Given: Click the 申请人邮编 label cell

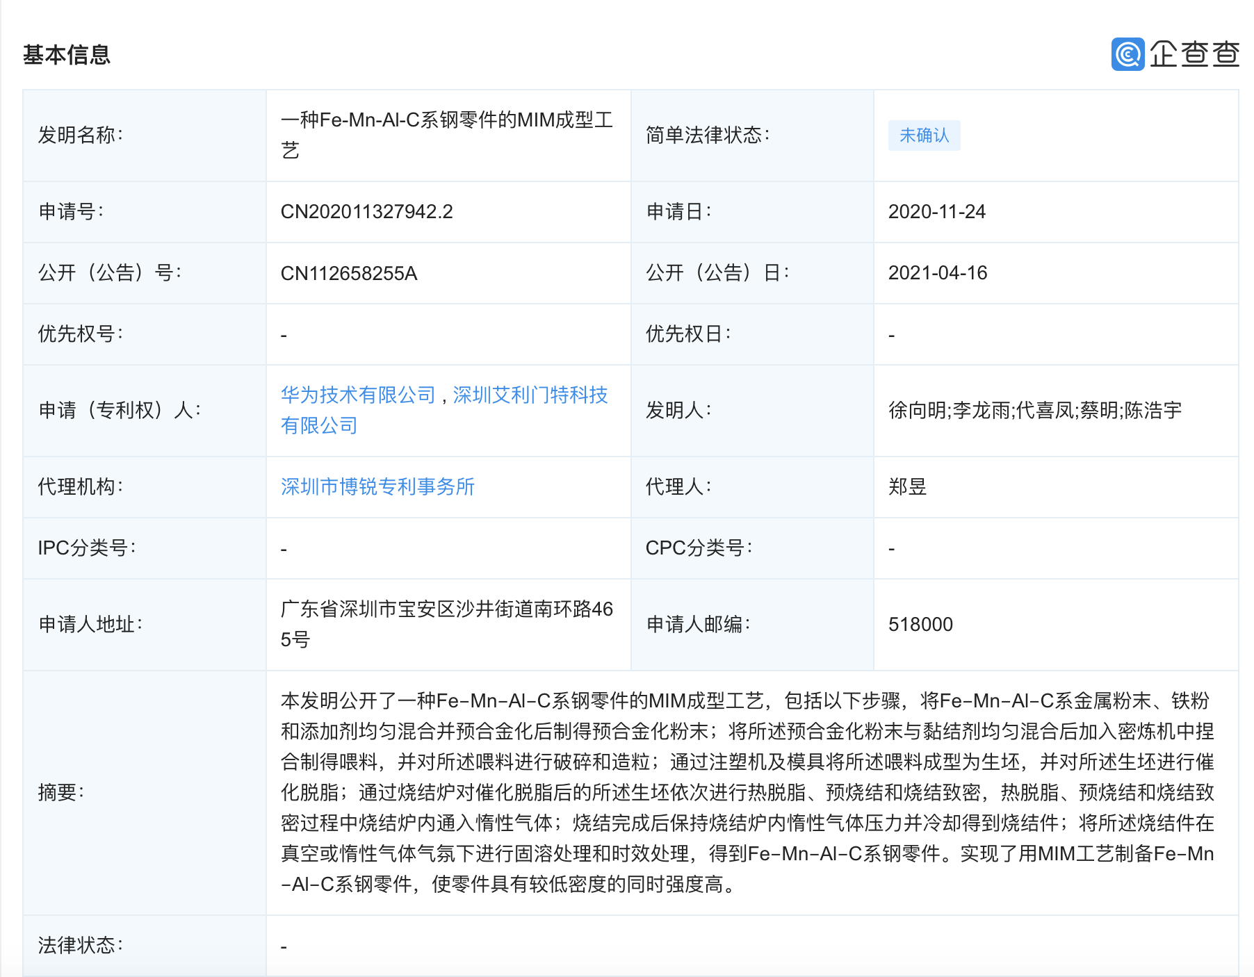Looking at the screenshot, I should point(752,625).
